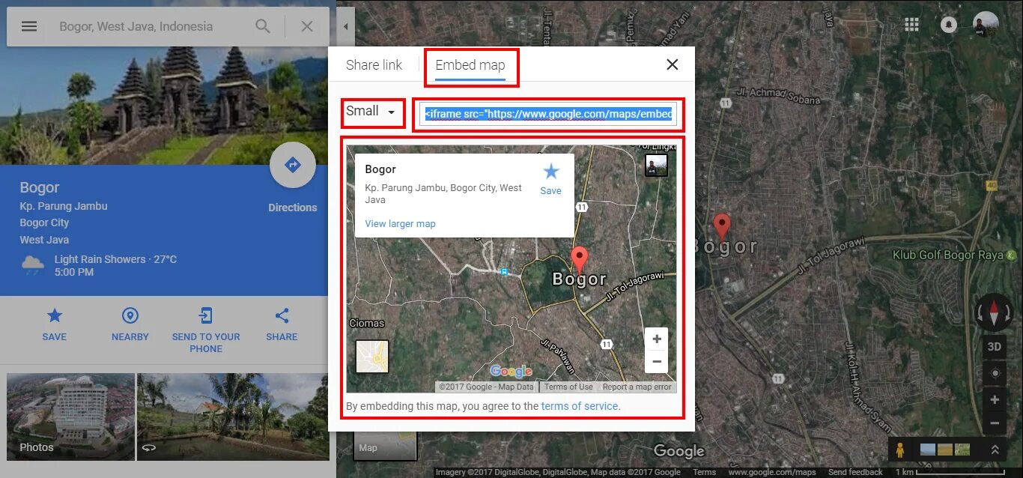1023x478 pixels.
Task: Click Send feedback at bottom
Action: coord(855,472)
